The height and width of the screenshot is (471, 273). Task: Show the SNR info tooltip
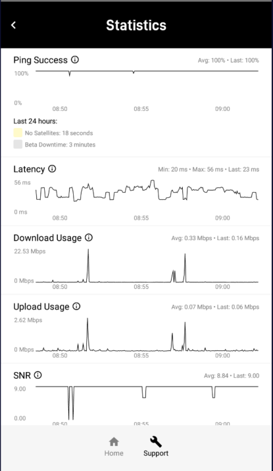point(37,375)
